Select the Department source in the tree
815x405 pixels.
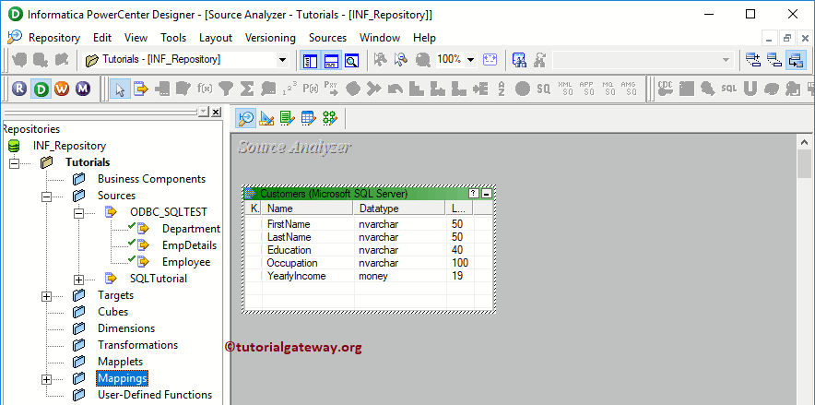coord(191,229)
